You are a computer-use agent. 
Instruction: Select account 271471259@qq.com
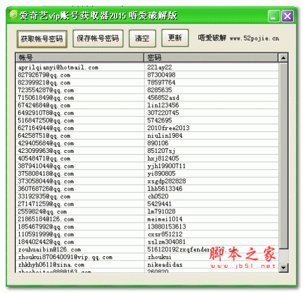point(46,205)
